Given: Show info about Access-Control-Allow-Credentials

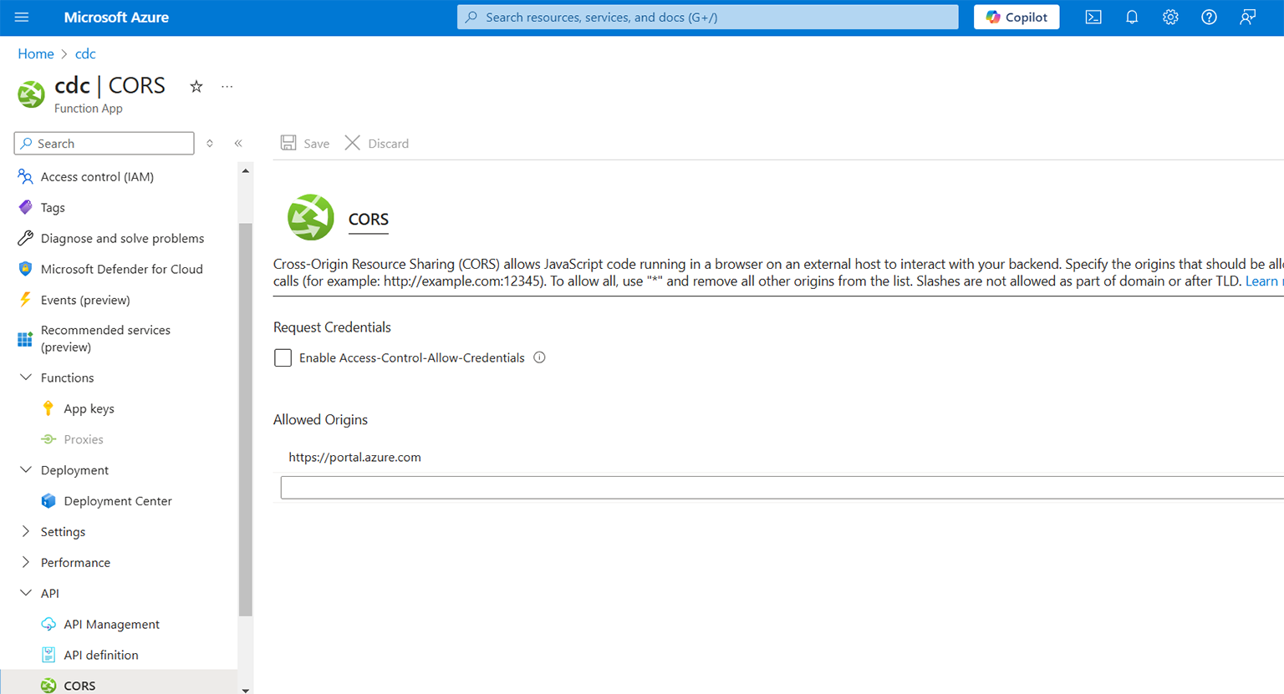Looking at the screenshot, I should (539, 357).
